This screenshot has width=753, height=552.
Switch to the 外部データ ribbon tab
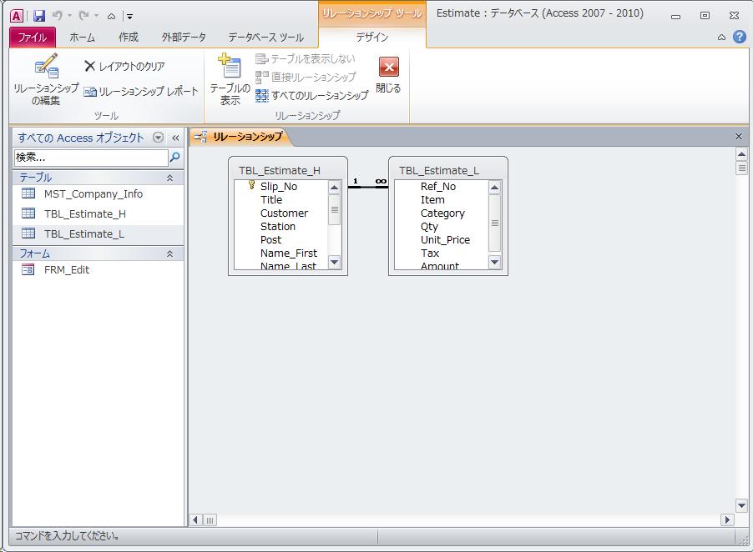coord(184,38)
